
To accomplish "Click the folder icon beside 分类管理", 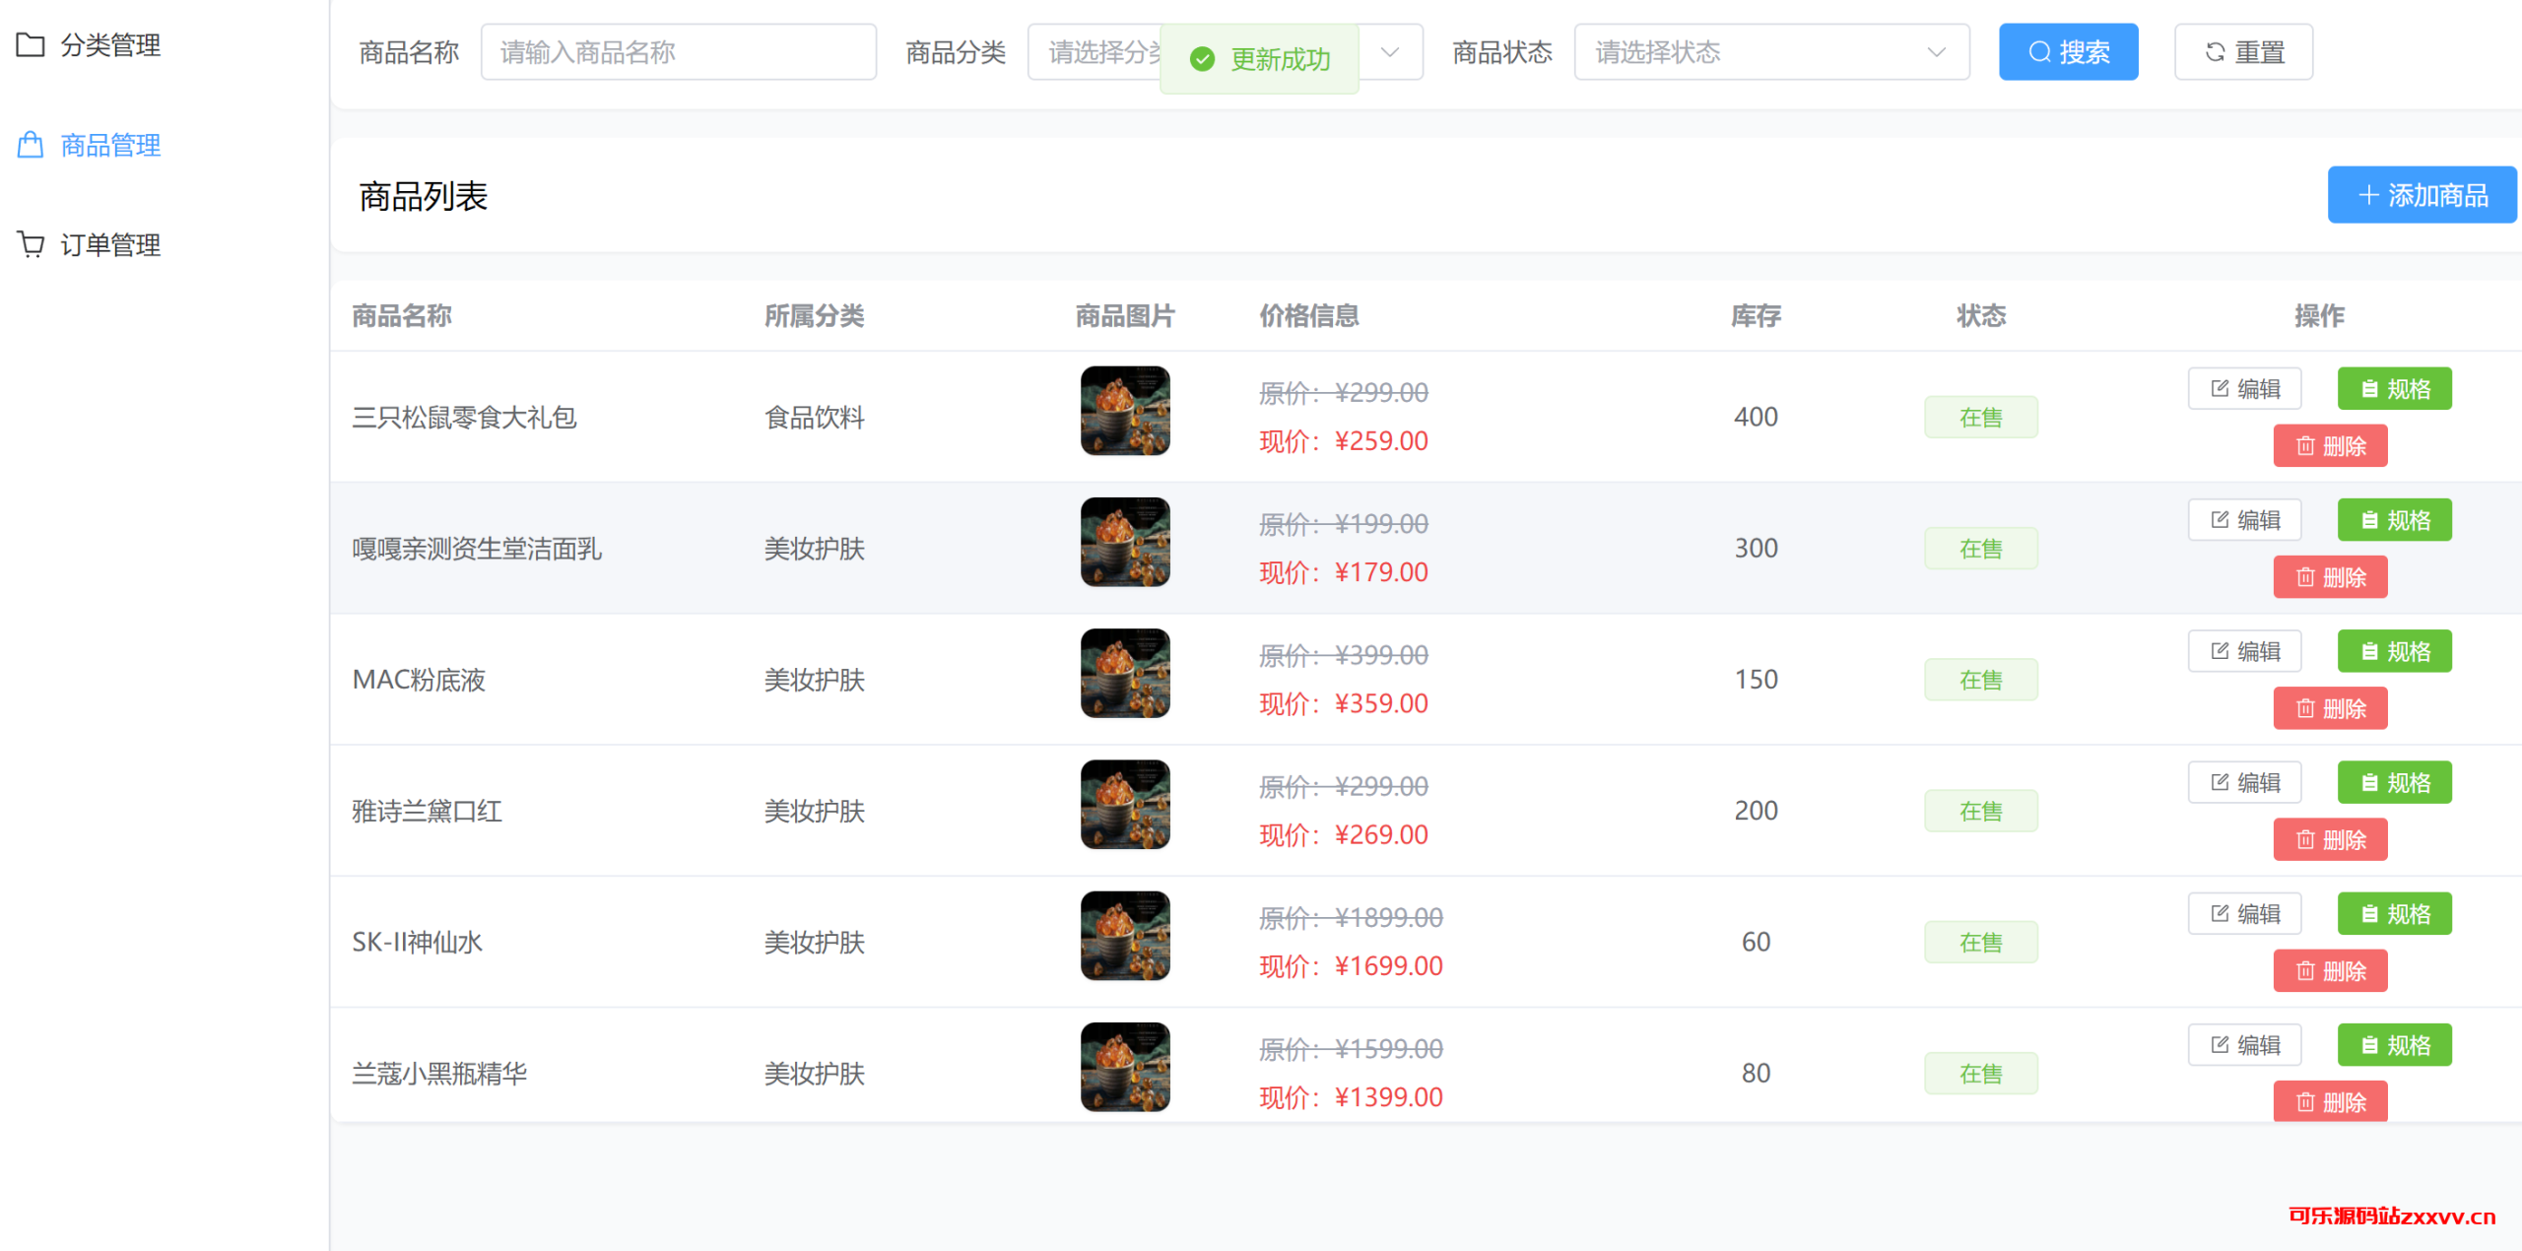I will (x=31, y=45).
